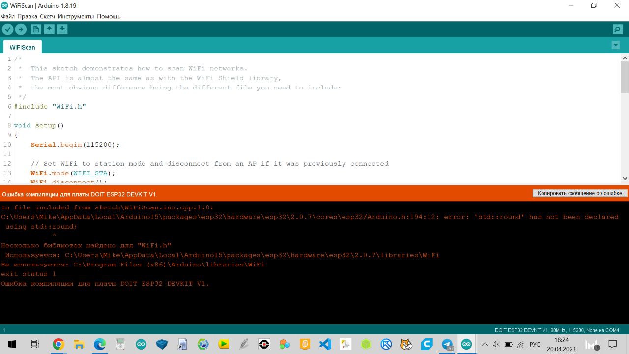Open the Инструменты menu
The image size is (629, 354).
click(76, 16)
